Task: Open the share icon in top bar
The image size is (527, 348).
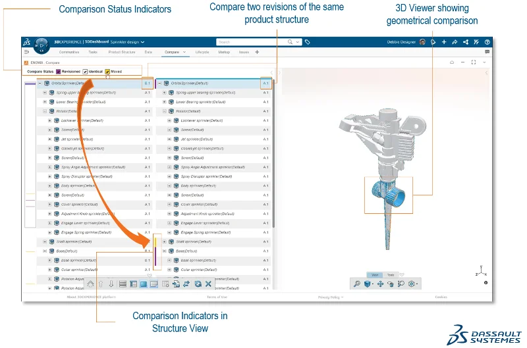Action: pyautogui.click(x=466, y=42)
